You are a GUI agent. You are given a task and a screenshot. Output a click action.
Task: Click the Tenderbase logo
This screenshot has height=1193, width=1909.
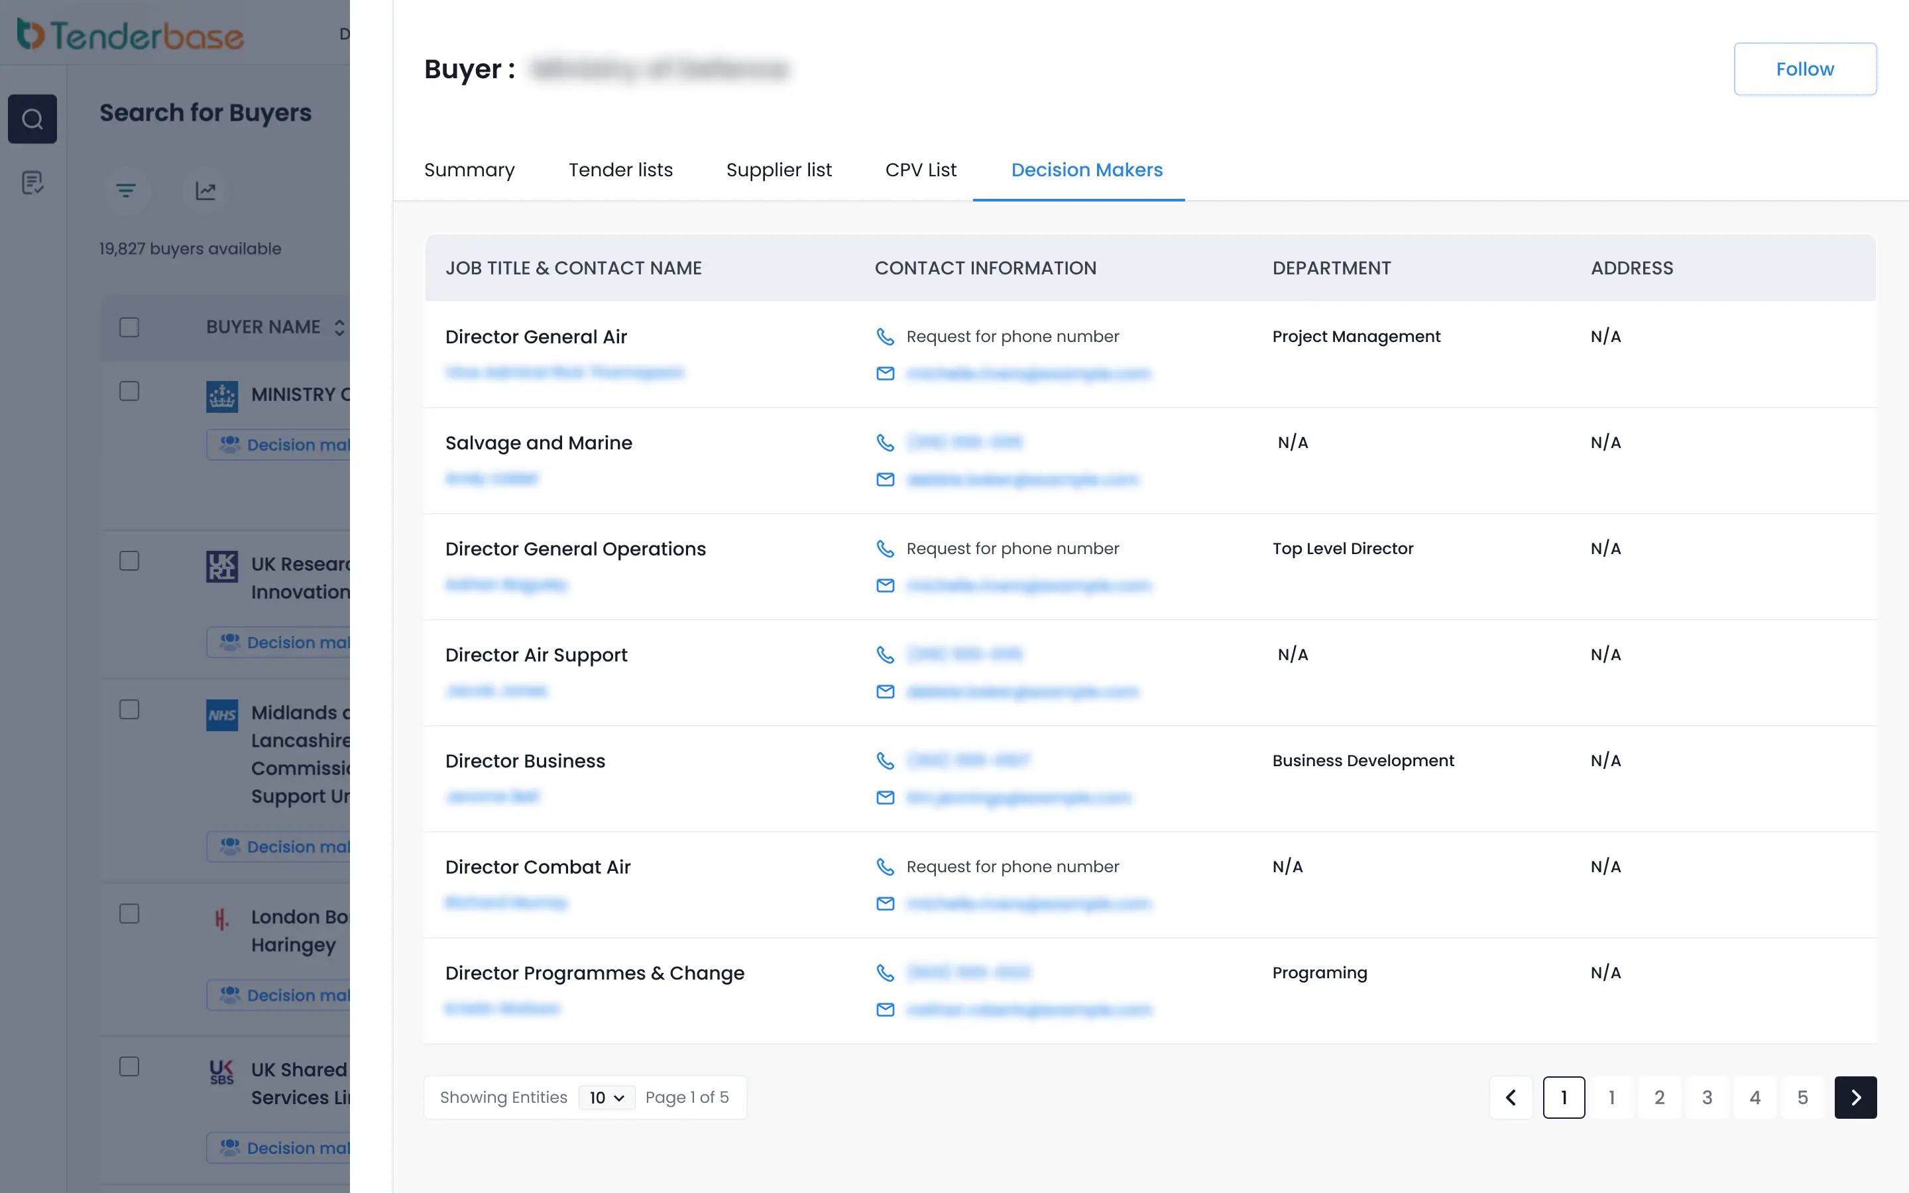[x=131, y=34]
